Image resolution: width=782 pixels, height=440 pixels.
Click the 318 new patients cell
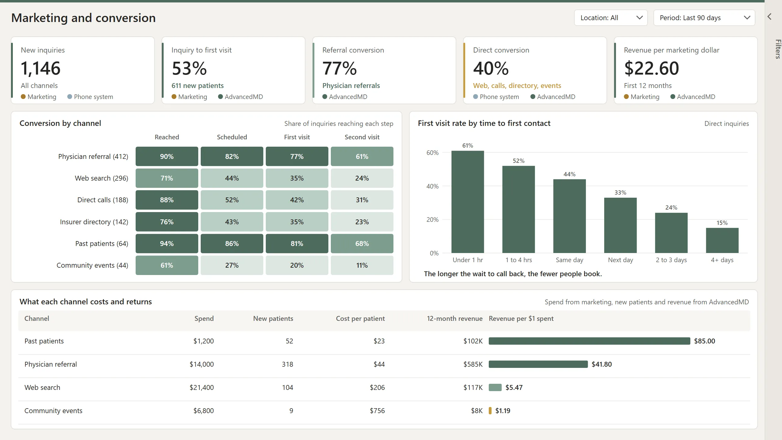pos(287,364)
